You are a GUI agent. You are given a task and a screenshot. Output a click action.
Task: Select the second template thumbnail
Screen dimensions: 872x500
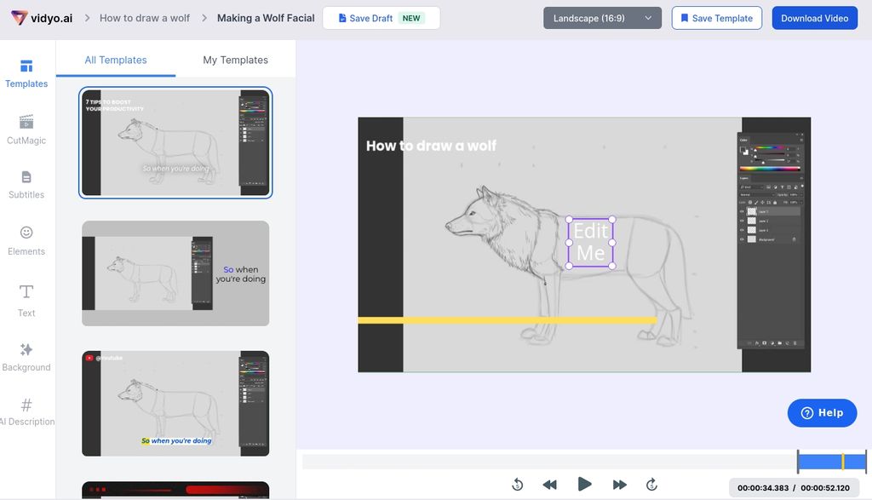175,273
